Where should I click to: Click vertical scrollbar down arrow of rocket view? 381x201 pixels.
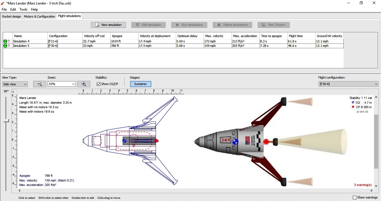376,186
